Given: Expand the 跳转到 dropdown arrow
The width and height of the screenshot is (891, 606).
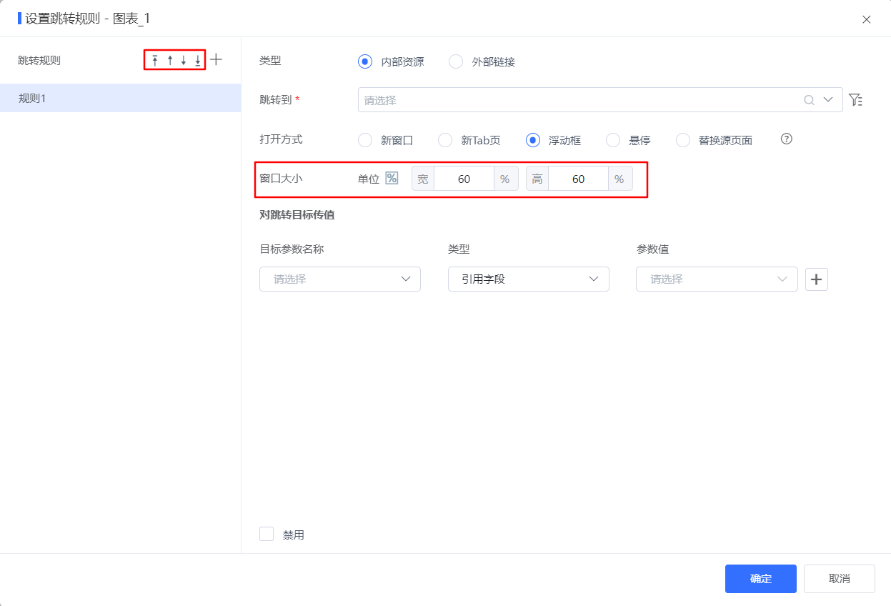Looking at the screenshot, I should click(829, 100).
